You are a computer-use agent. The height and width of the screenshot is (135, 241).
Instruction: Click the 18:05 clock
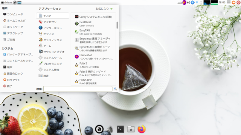click(x=222, y=3)
